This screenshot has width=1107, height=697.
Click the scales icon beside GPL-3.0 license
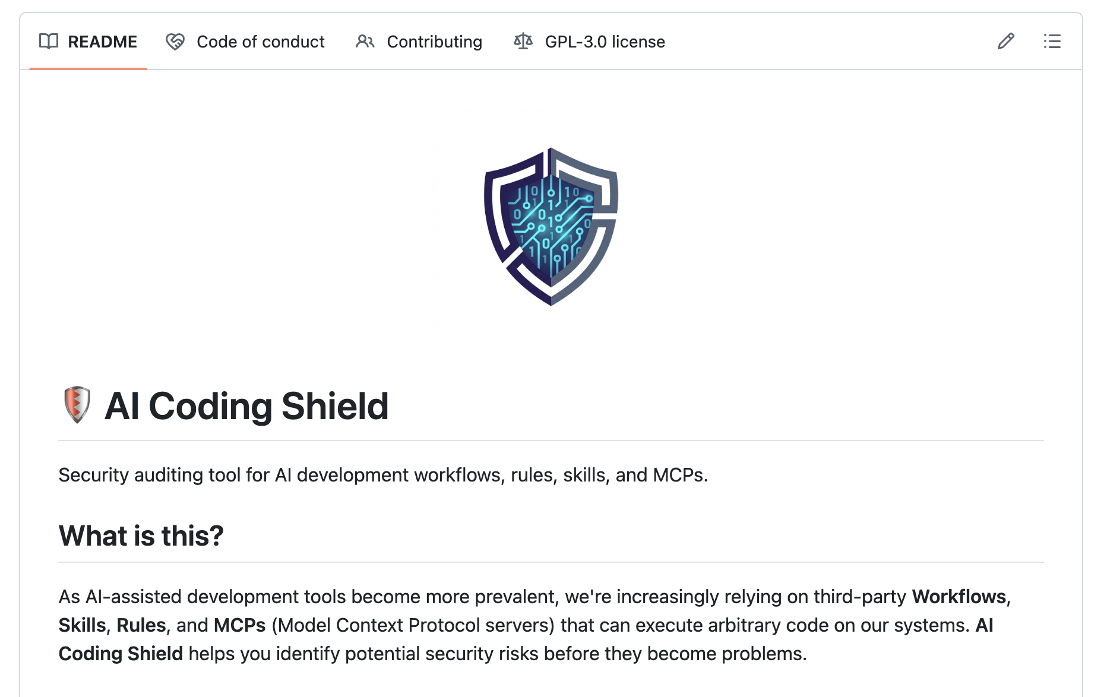click(x=523, y=42)
